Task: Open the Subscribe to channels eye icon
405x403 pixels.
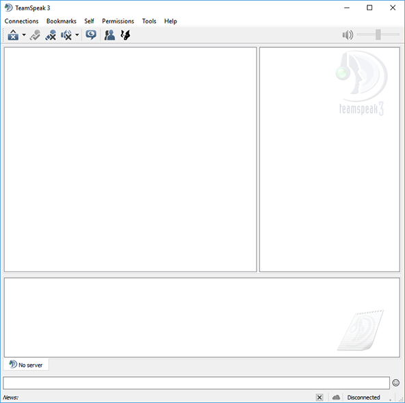Action: coord(91,35)
